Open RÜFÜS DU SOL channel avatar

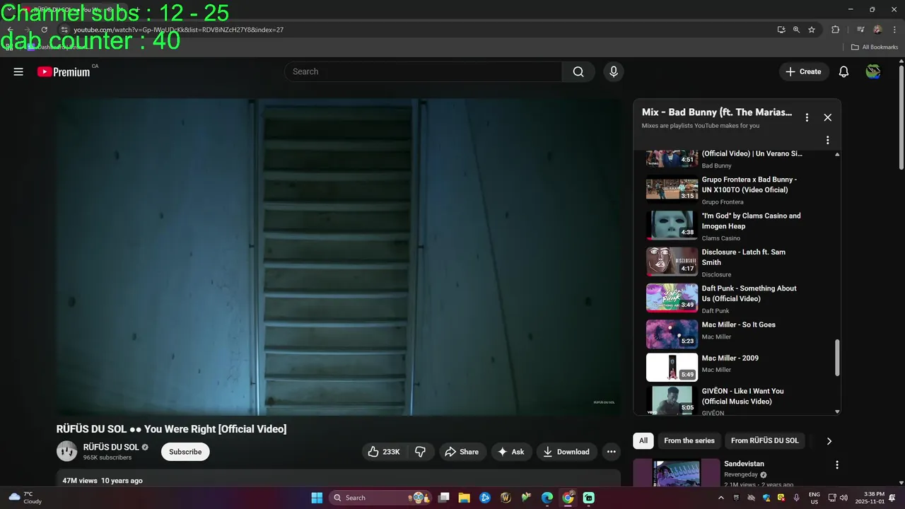(x=66, y=451)
